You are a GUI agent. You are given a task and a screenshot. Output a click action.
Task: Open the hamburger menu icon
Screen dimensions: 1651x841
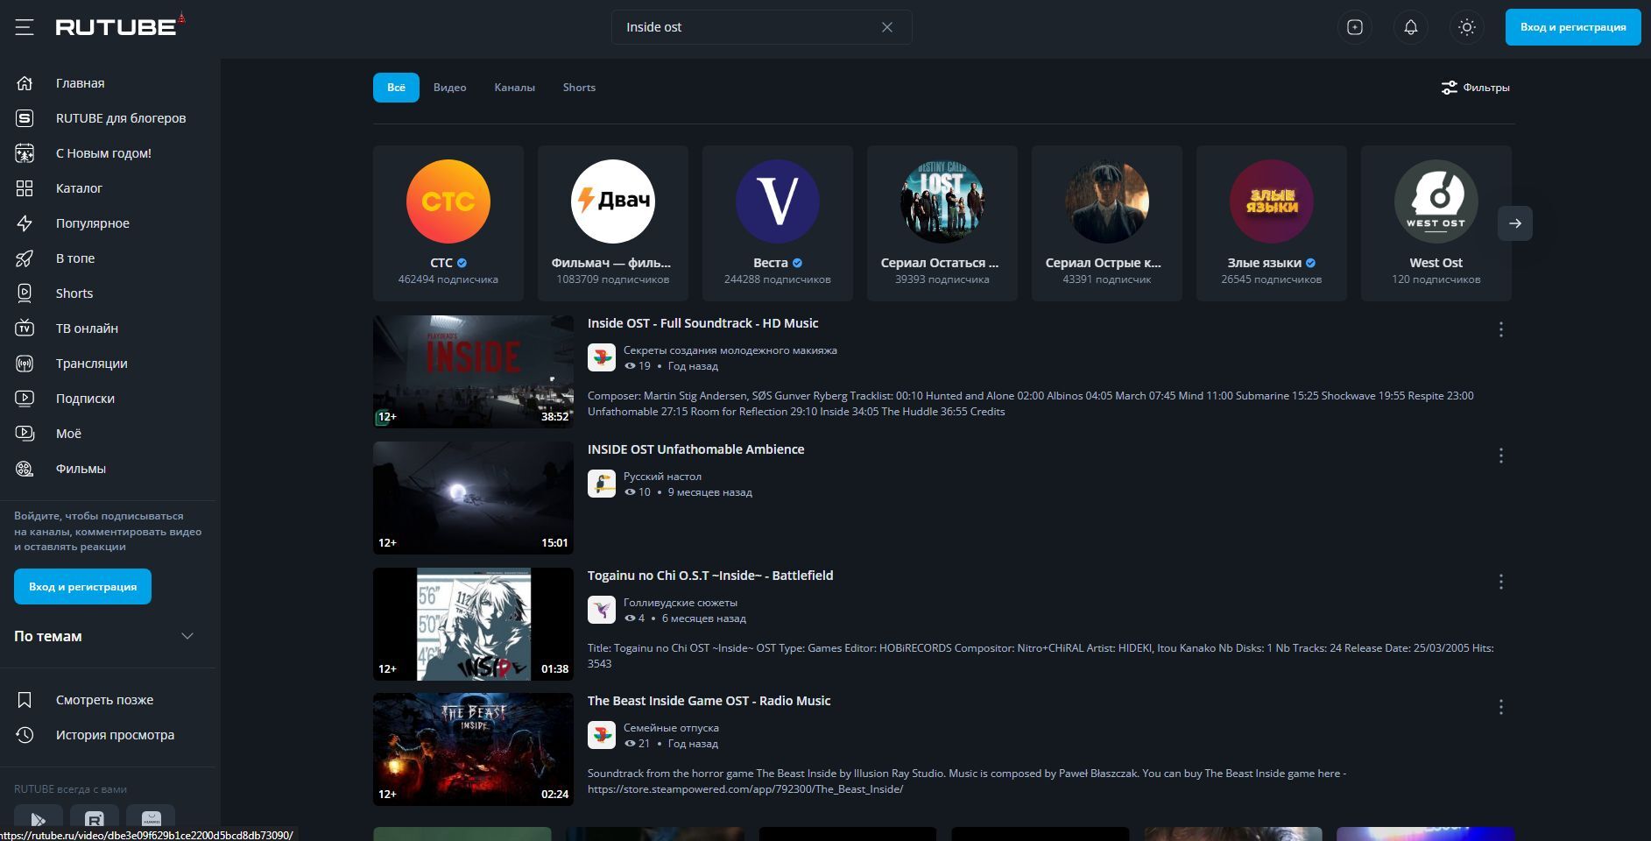click(x=25, y=27)
